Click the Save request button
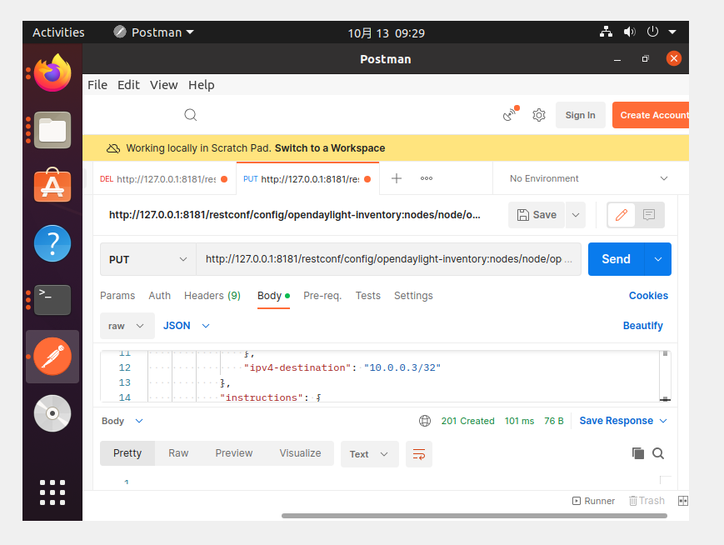Screen dimensions: 724x545 [x=537, y=215]
